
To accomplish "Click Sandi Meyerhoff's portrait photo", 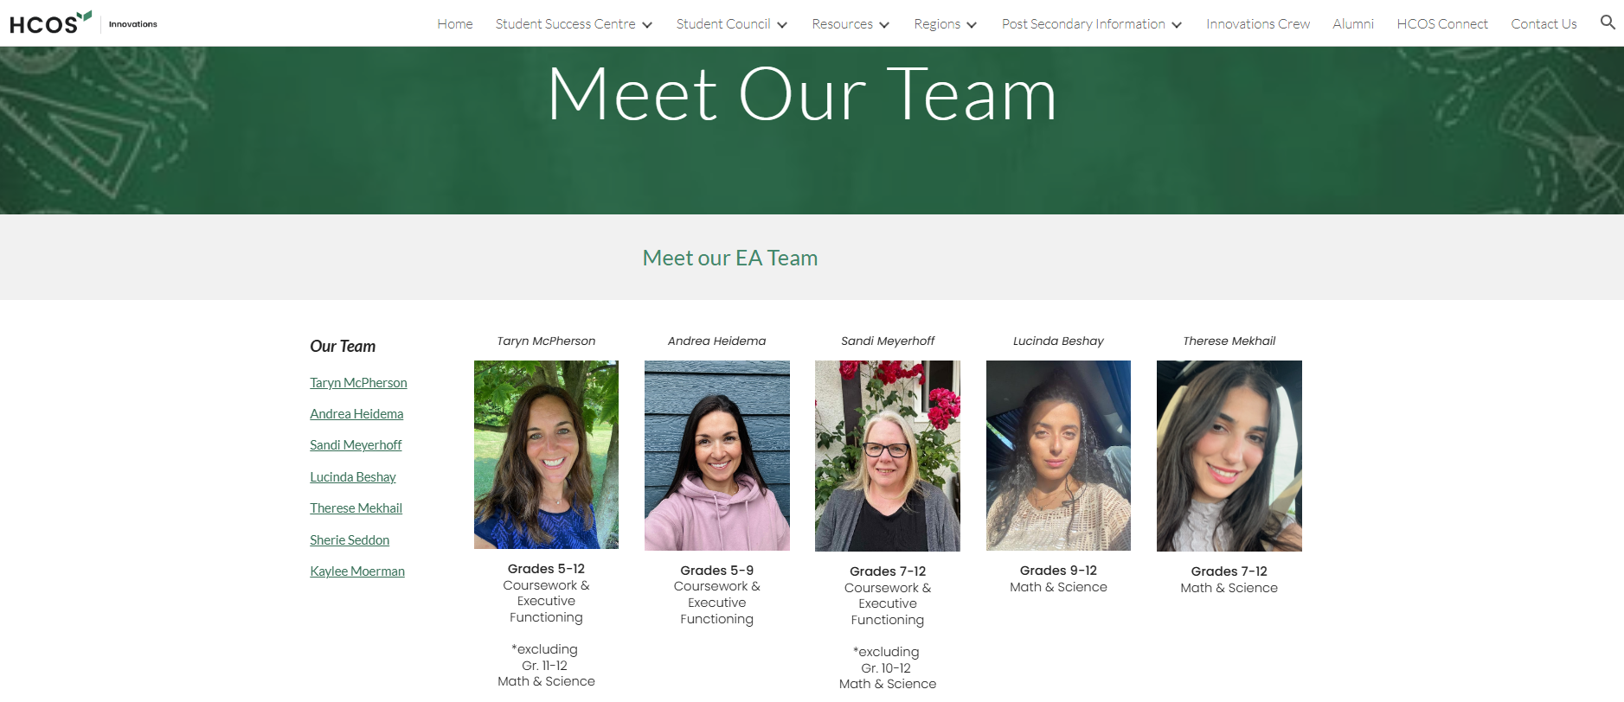I will 888,456.
